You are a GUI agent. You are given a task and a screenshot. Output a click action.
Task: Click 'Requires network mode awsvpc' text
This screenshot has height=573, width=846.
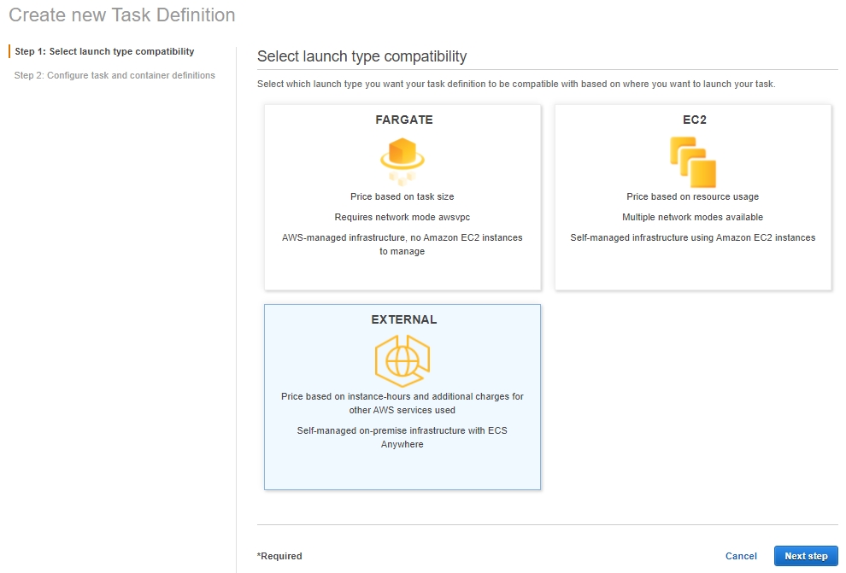[x=402, y=217]
